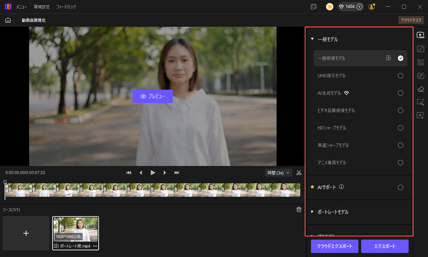Play the video
The height and width of the screenshot is (257, 428).
[x=152, y=172]
